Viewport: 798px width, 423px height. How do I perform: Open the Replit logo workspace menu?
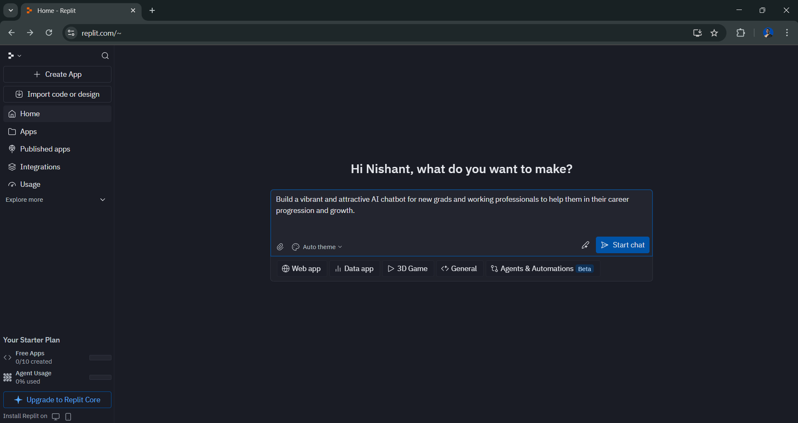click(14, 56)
